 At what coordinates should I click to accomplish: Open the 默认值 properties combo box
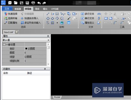point(26,40)
